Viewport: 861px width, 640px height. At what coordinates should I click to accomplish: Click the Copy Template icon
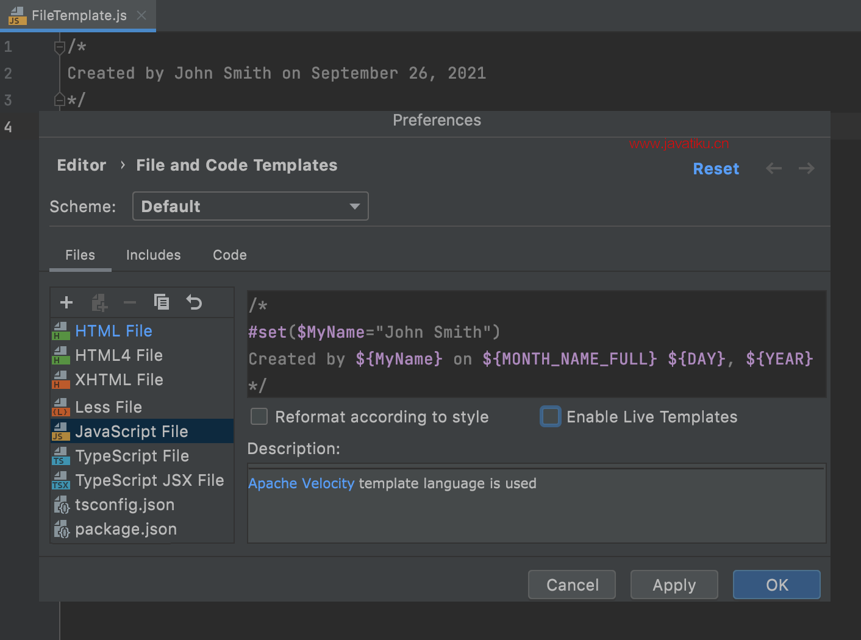(162, 302)
